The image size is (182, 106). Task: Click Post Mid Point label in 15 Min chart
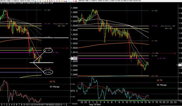tap(61, 24)
